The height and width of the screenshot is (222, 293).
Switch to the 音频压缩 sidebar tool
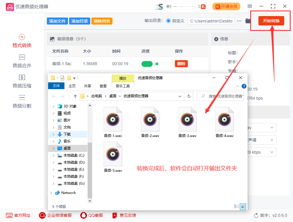(22, 81)
